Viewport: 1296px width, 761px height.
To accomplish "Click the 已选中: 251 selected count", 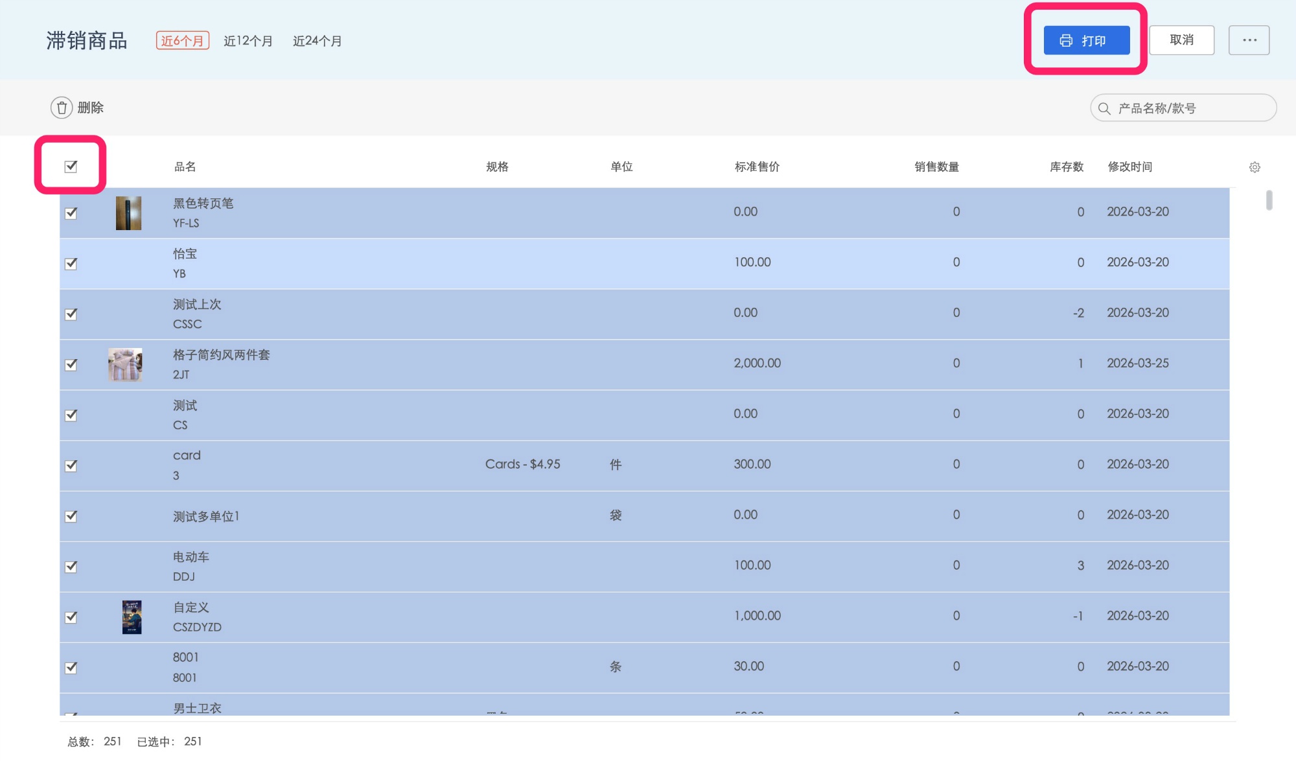I will click(x=170, y=742).
